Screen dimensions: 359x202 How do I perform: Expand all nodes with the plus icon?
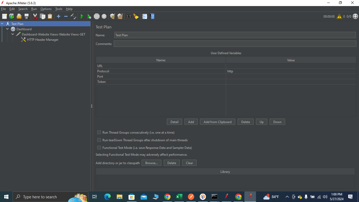[x=59, y=16]
